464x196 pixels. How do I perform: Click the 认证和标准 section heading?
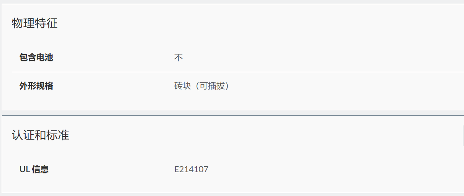(x=40, y=135)
